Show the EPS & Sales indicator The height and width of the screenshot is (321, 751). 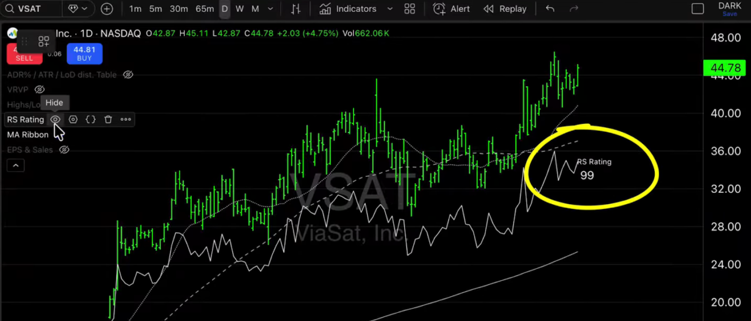(64, 150)
